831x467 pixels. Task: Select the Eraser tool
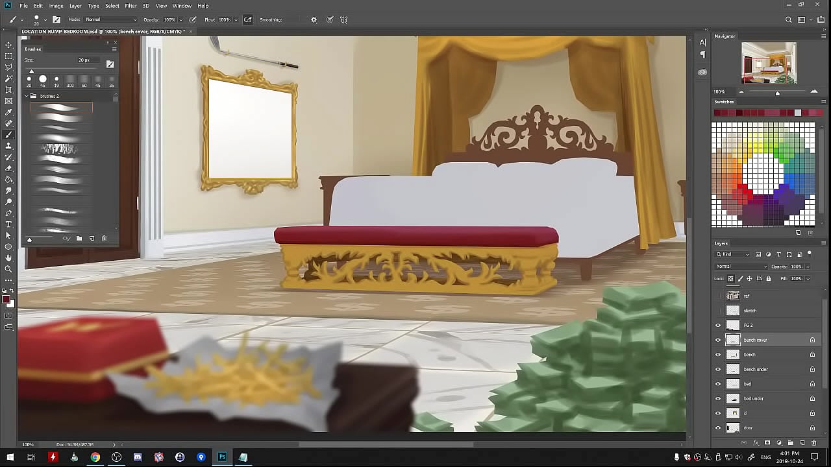click(9, 168)
